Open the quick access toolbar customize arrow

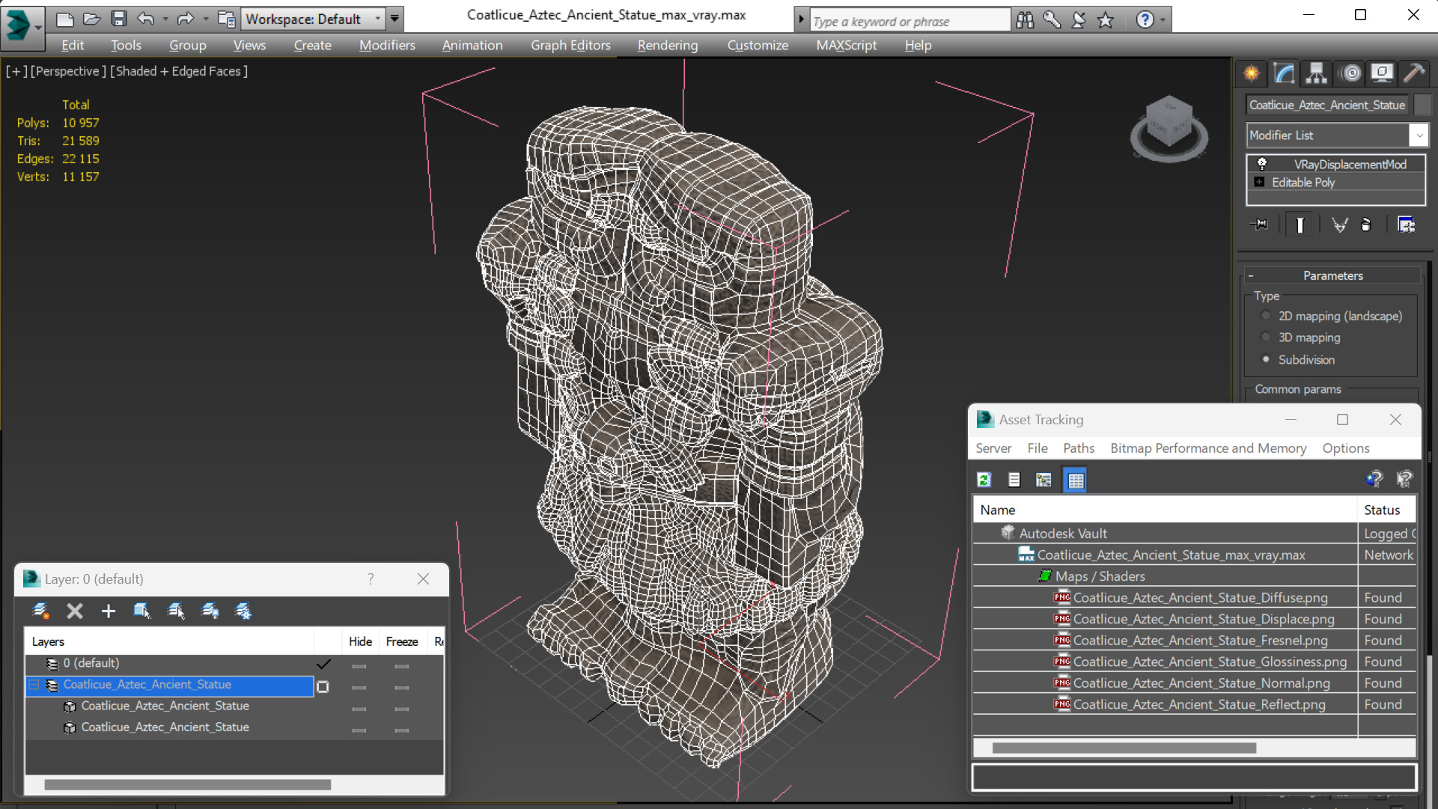click(x=394, y=19)
